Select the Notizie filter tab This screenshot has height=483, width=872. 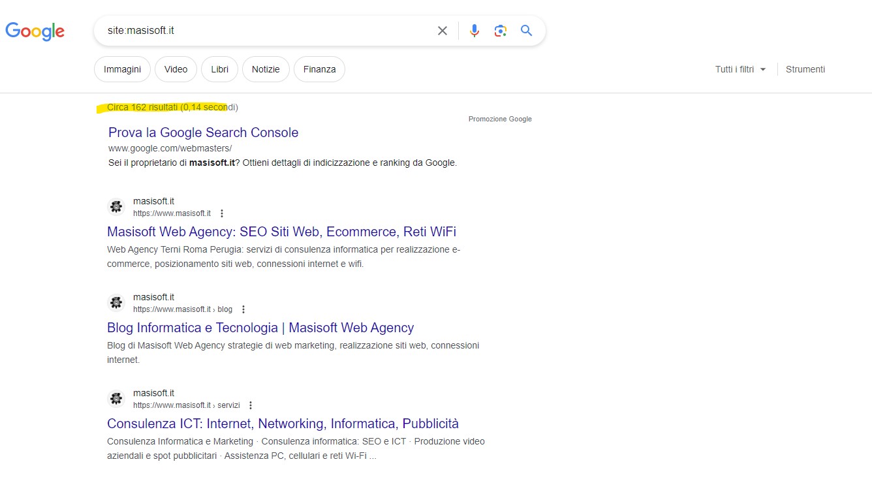pyautogui.click(x=266, y=69)
